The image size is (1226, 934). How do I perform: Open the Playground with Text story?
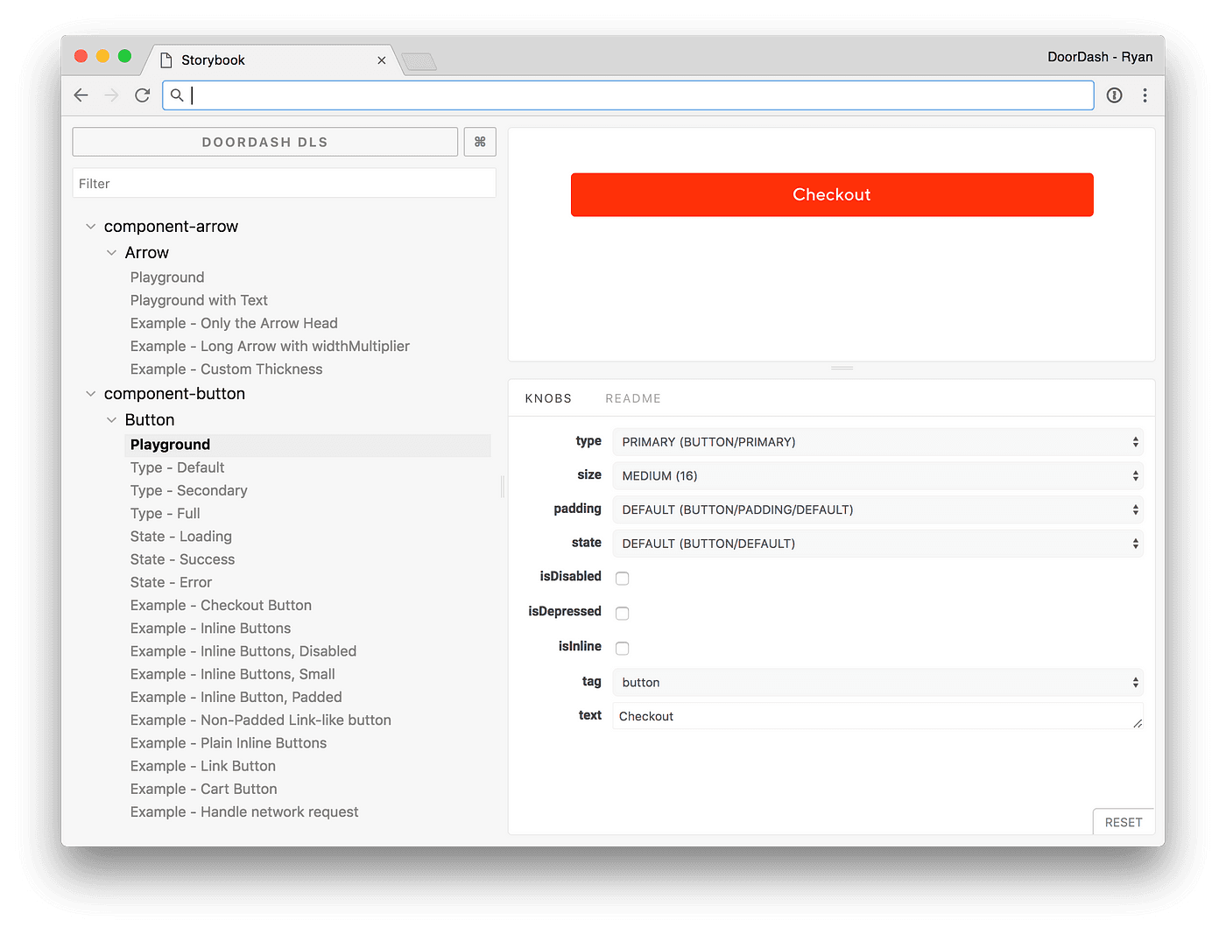click(x=199, y=300)
